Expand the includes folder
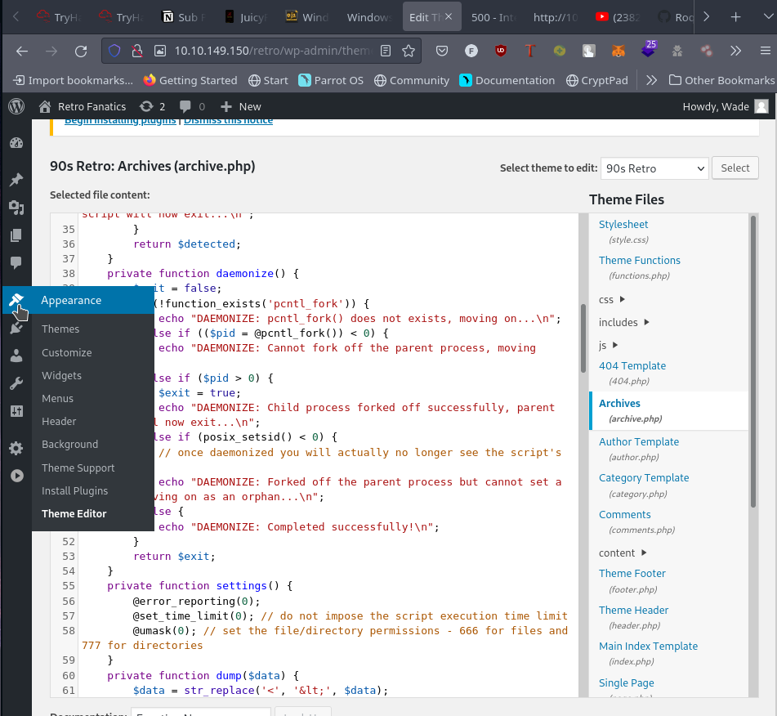This screenshot has height=716, width=777. (624, 322)
